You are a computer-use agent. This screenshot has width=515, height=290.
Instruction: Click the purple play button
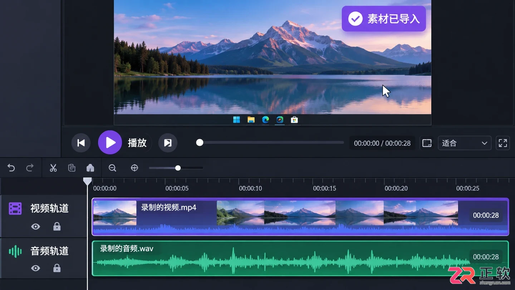(x=110, y=142)
